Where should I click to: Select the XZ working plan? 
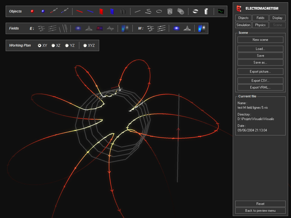[53, 45]
